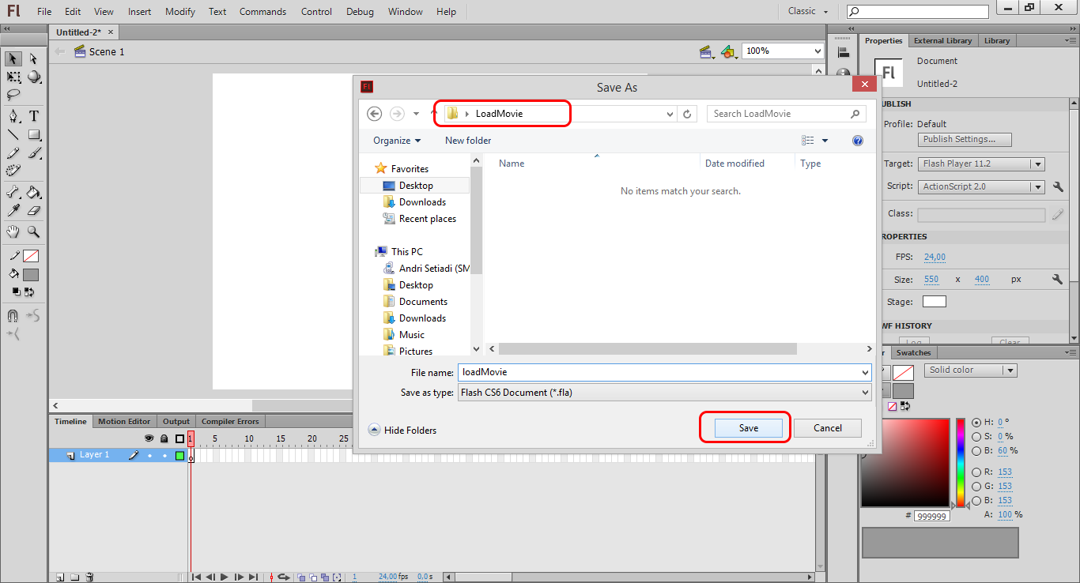The image size is (1080, 583).
Task: Switch to the Motion Editor tab
Action: (124, 421)
